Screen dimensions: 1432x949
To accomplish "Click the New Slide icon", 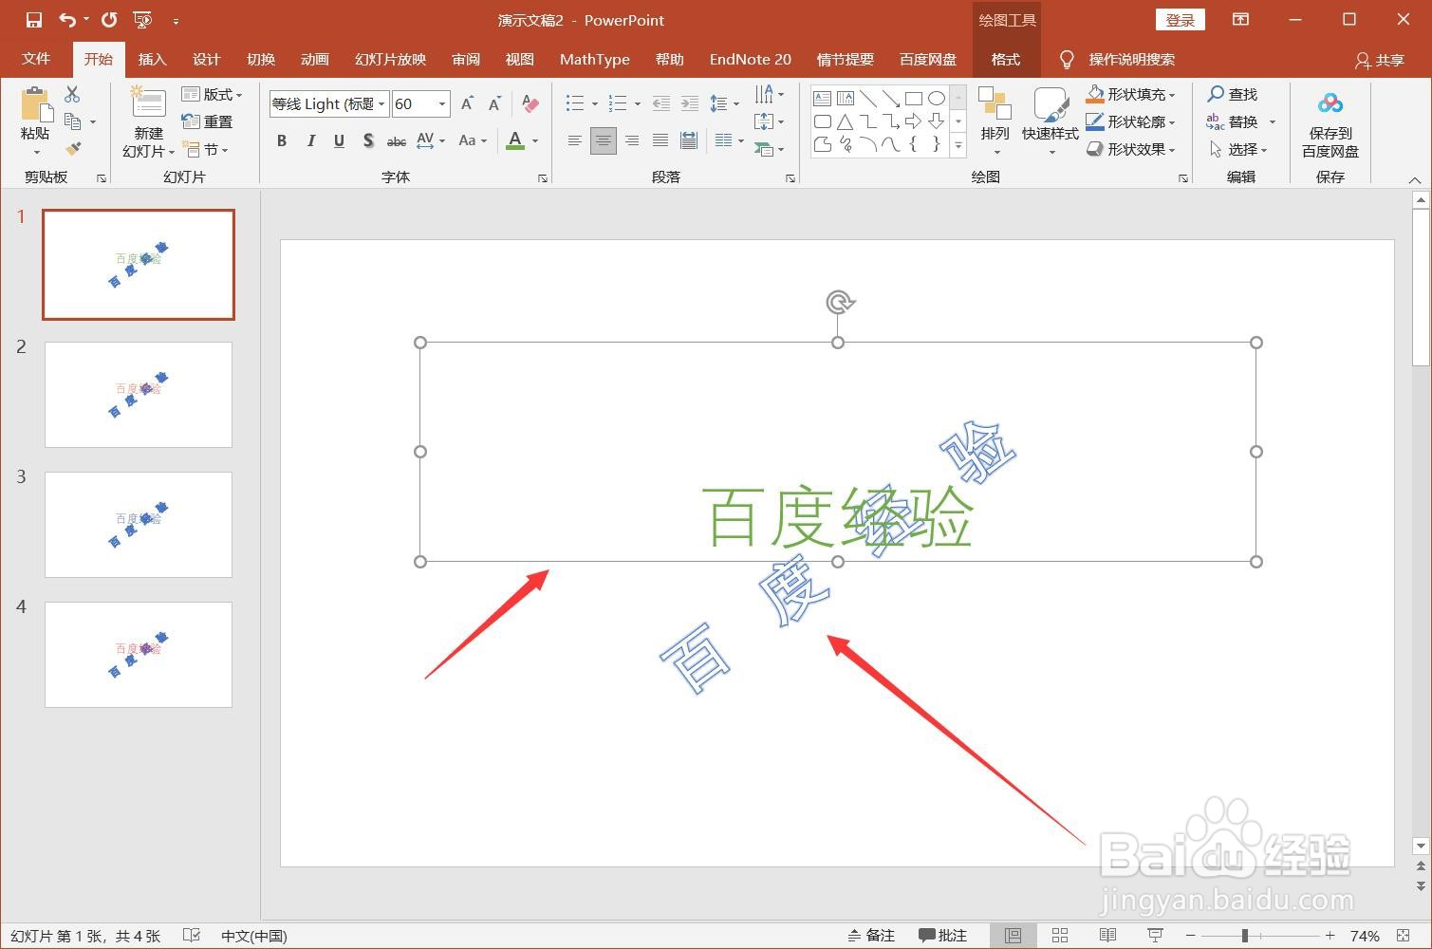I will point(148,102).
